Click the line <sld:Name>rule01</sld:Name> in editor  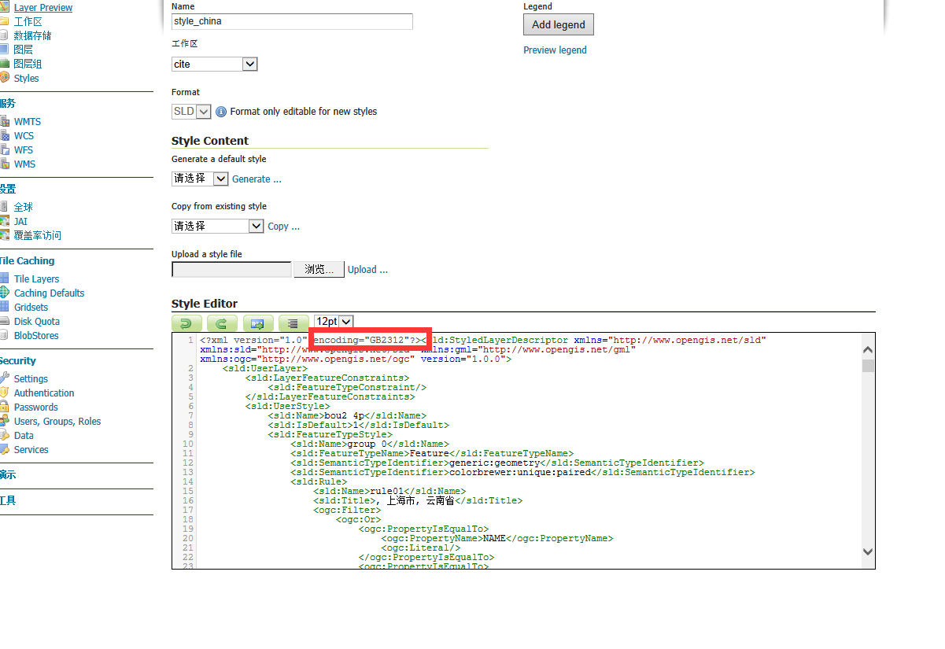point(389,491)
